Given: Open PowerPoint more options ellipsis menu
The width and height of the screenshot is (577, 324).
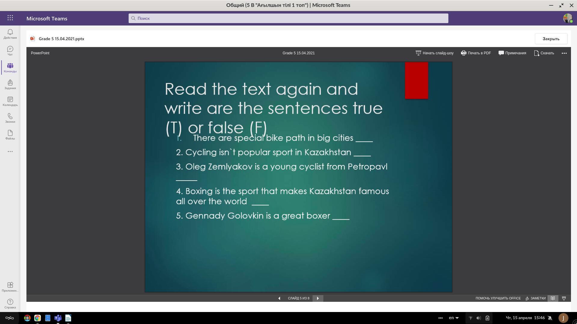Looking at the screenshot, I should (x=564, y=53).
